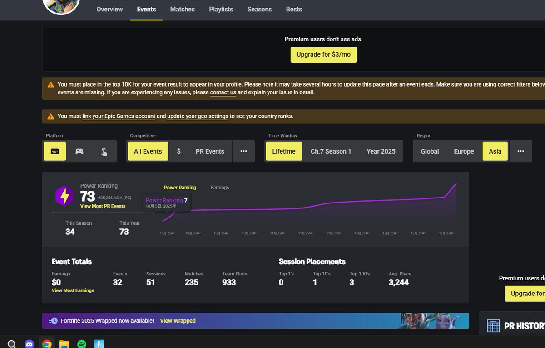
Task: Switch to the Seasons tab
Action: (x=259, y=9)
